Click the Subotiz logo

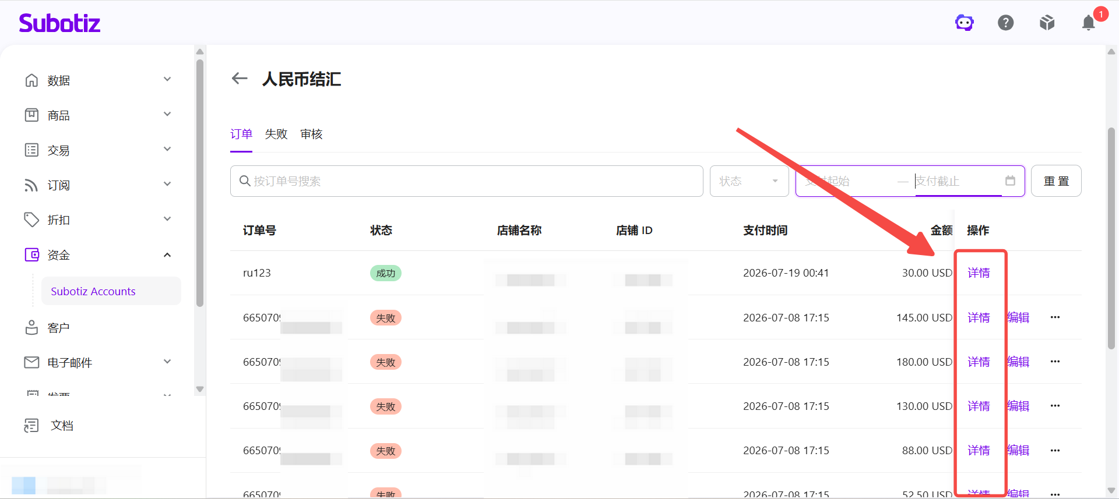[59, 23]
